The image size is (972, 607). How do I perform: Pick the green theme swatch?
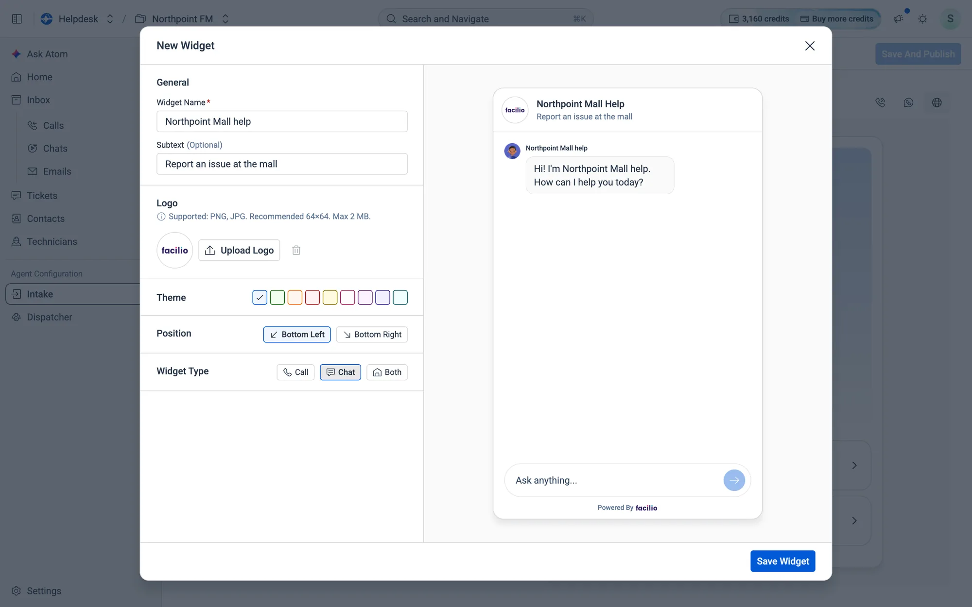(x=277, y=297)
